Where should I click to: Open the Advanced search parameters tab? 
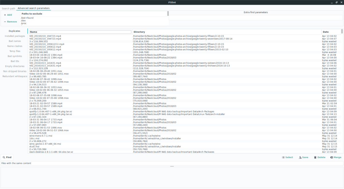pyautogui.click(x=34, y=8)
